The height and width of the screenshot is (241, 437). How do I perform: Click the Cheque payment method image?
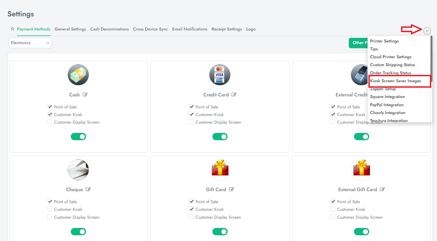pyautogui.click(x=78, y=170)
